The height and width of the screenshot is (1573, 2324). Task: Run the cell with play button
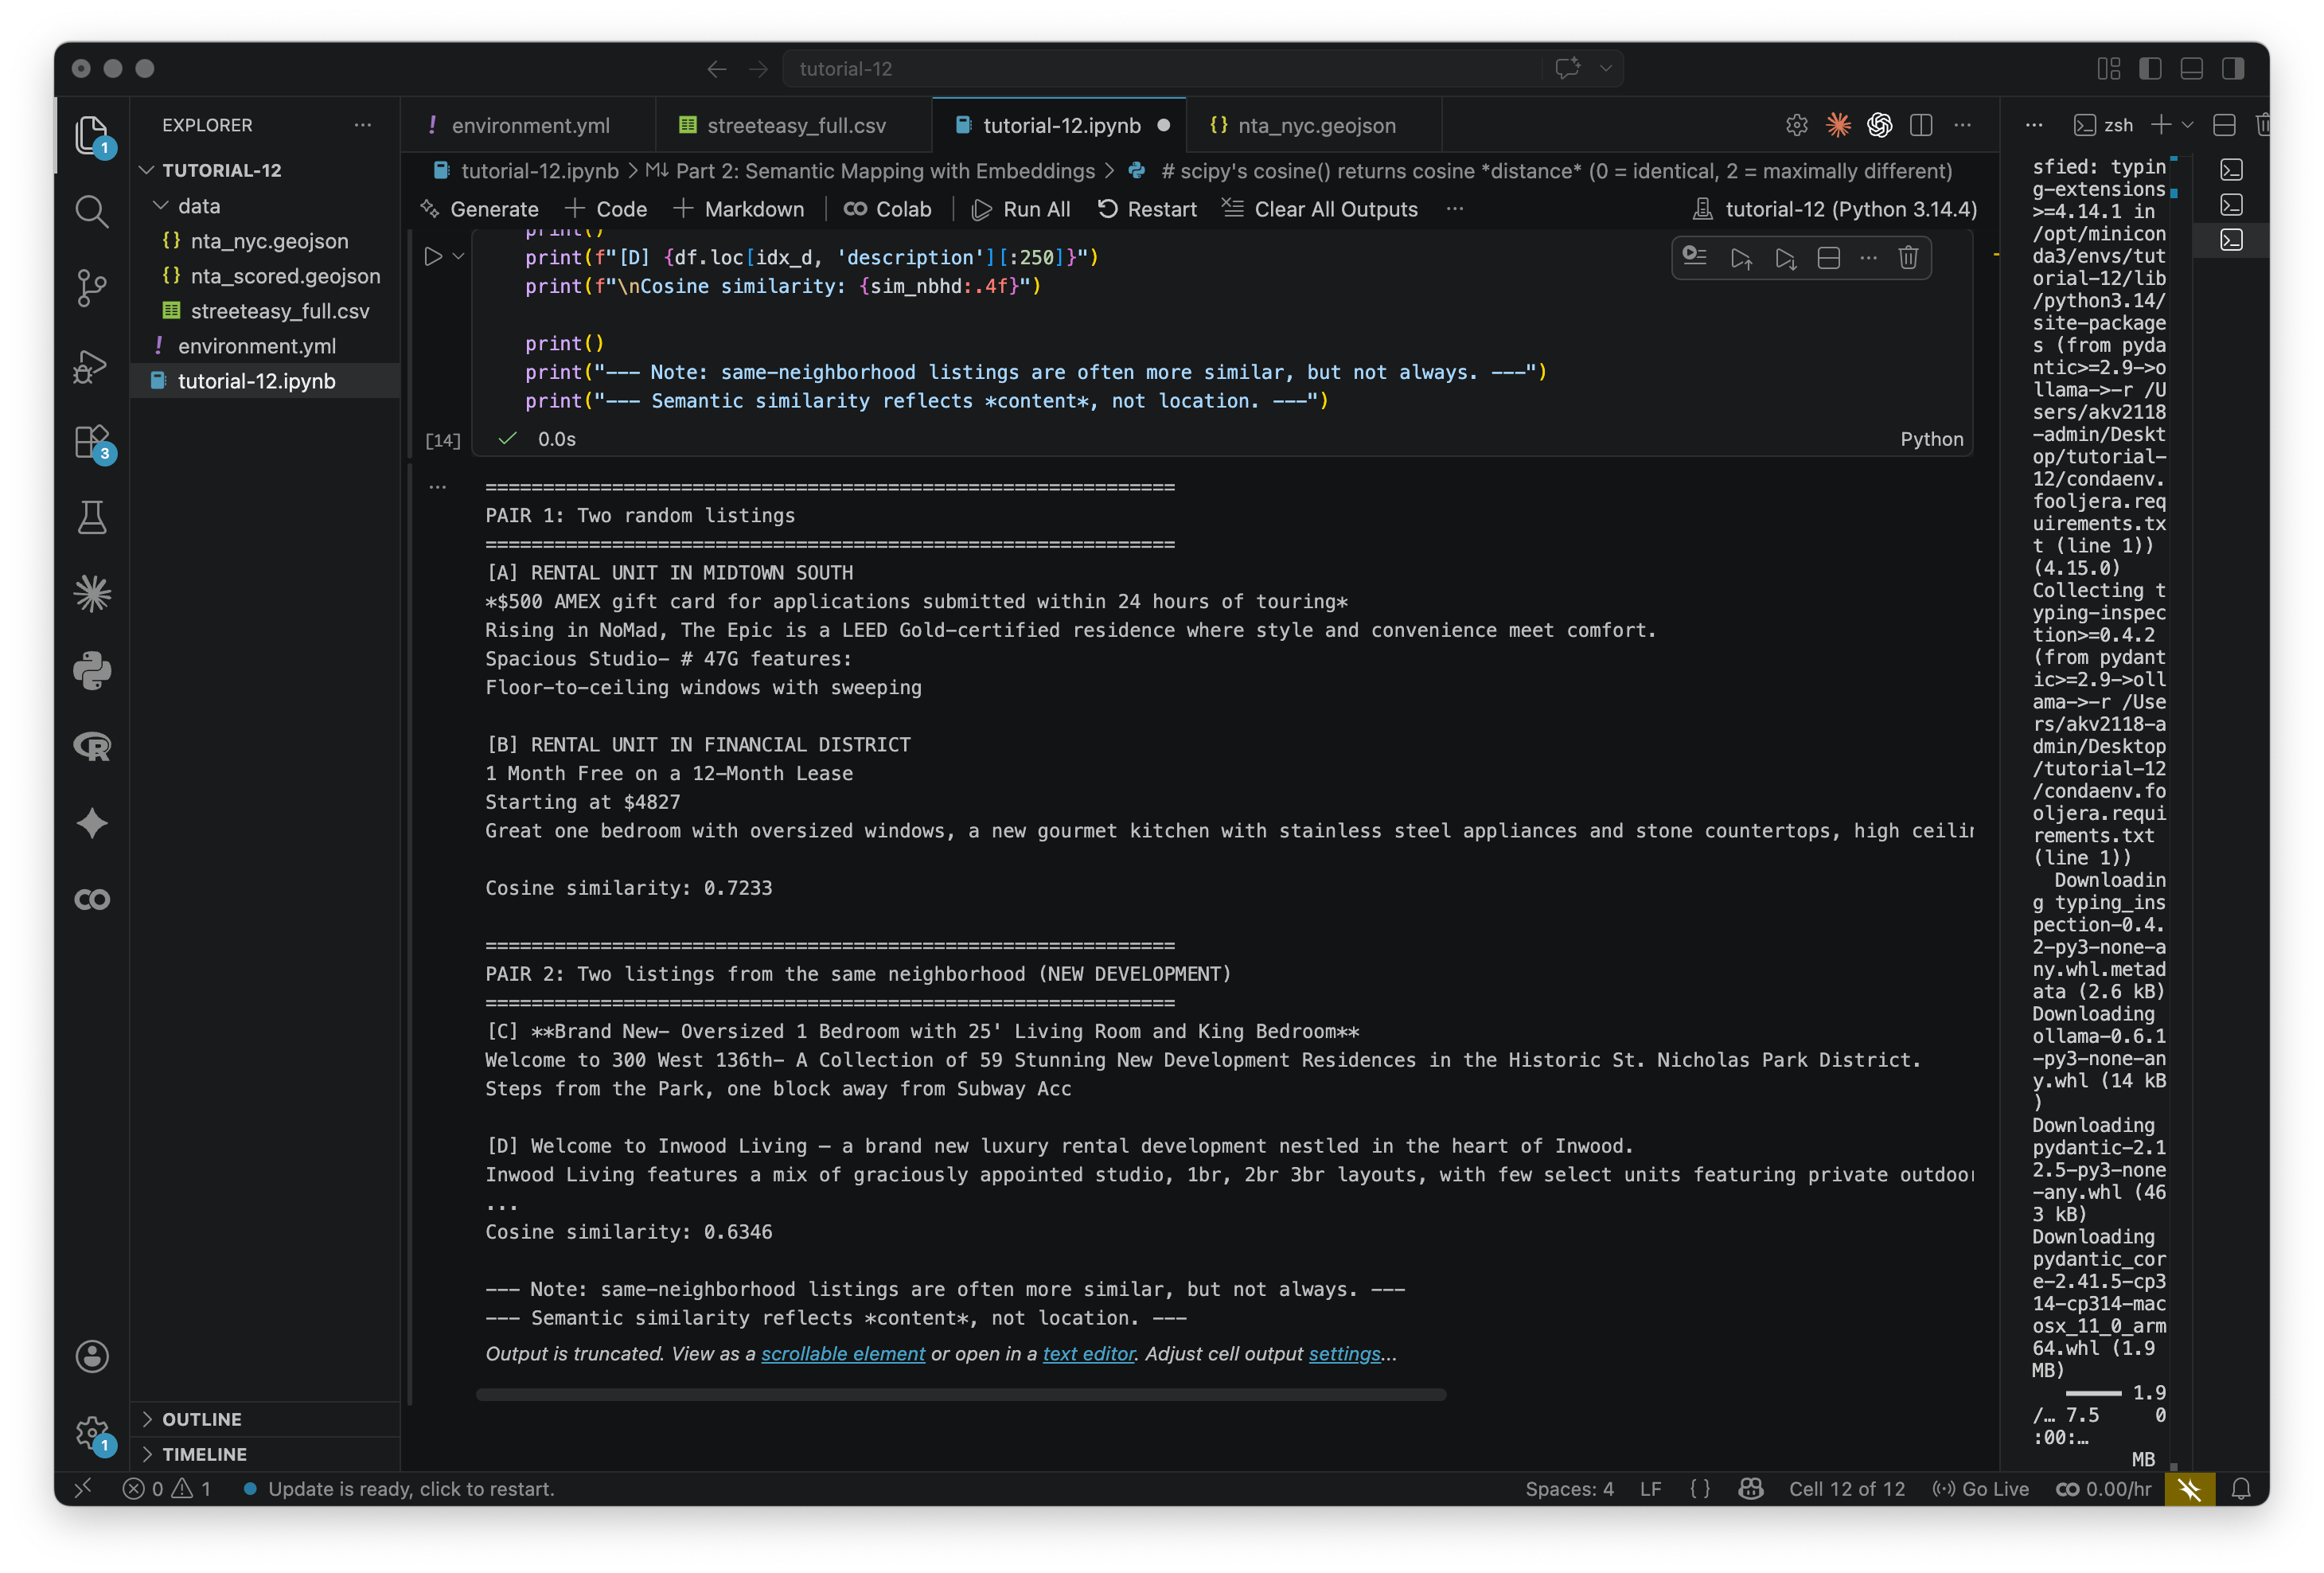pyautogui.click(x=432, y=257)
